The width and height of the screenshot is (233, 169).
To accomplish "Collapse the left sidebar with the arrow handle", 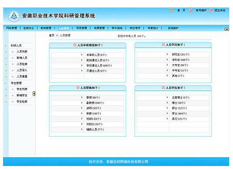I will click(34, 93).
